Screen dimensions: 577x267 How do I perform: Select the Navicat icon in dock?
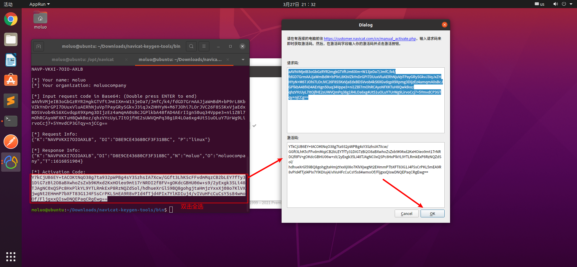click(x=11, y=162)
